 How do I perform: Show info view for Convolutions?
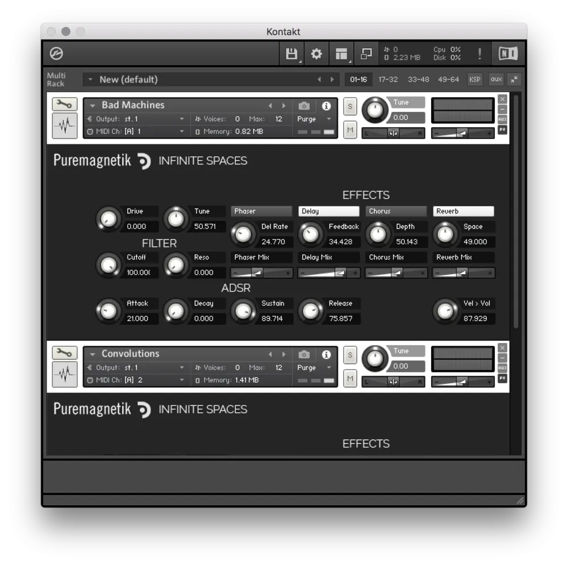click(x=326, y=354)
